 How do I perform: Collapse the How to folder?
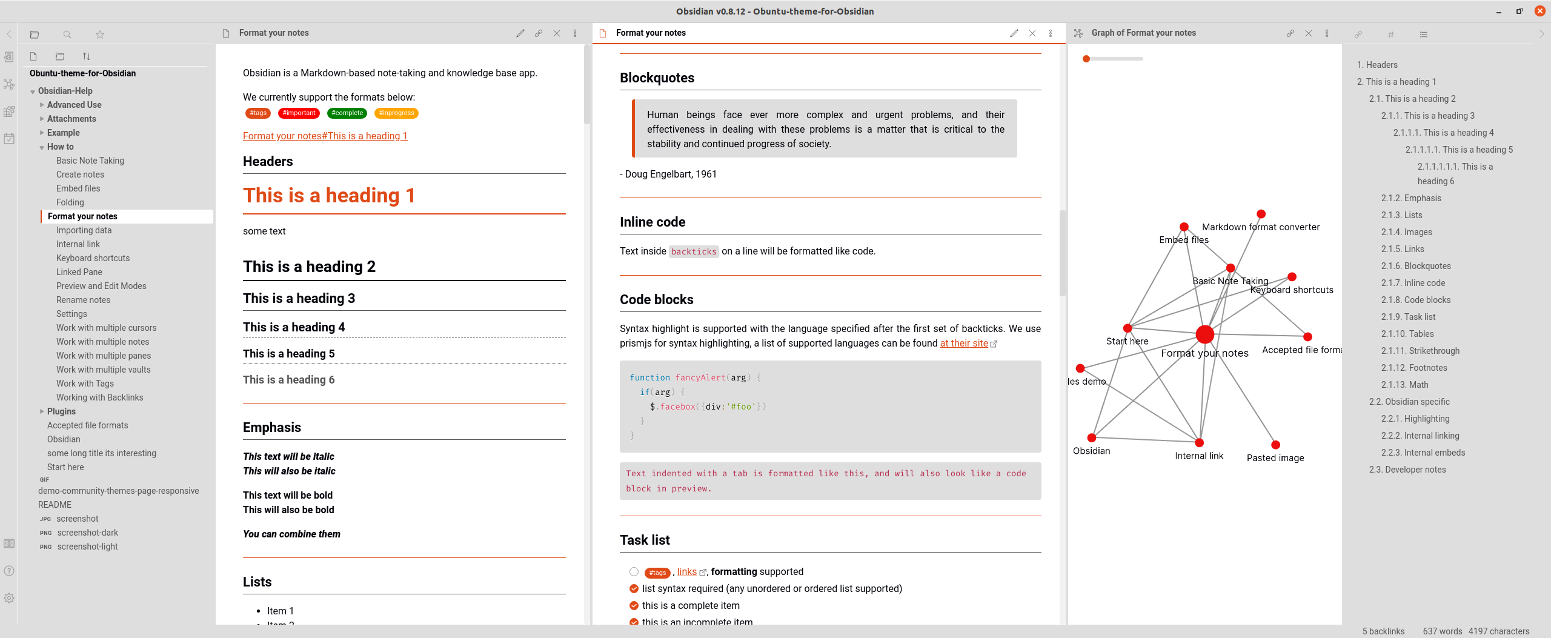42,147
